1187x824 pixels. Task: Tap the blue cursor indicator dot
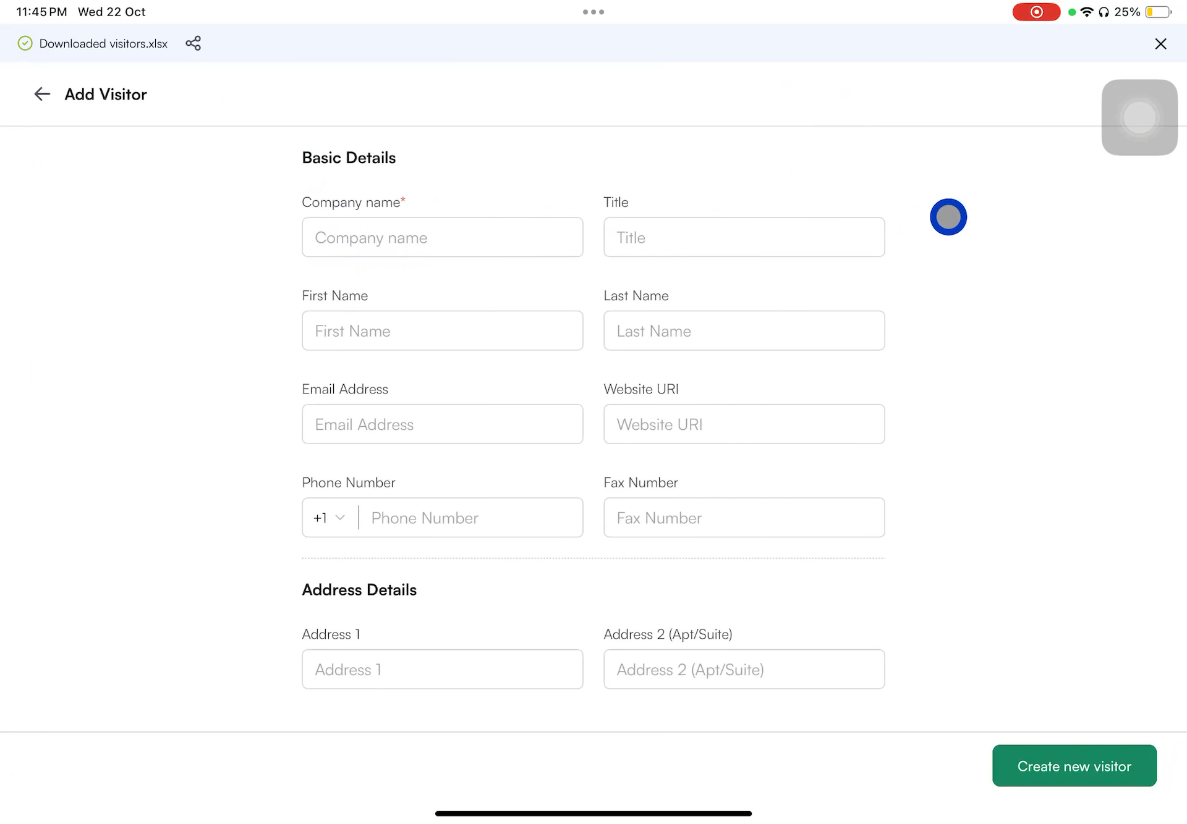(948, 217)
